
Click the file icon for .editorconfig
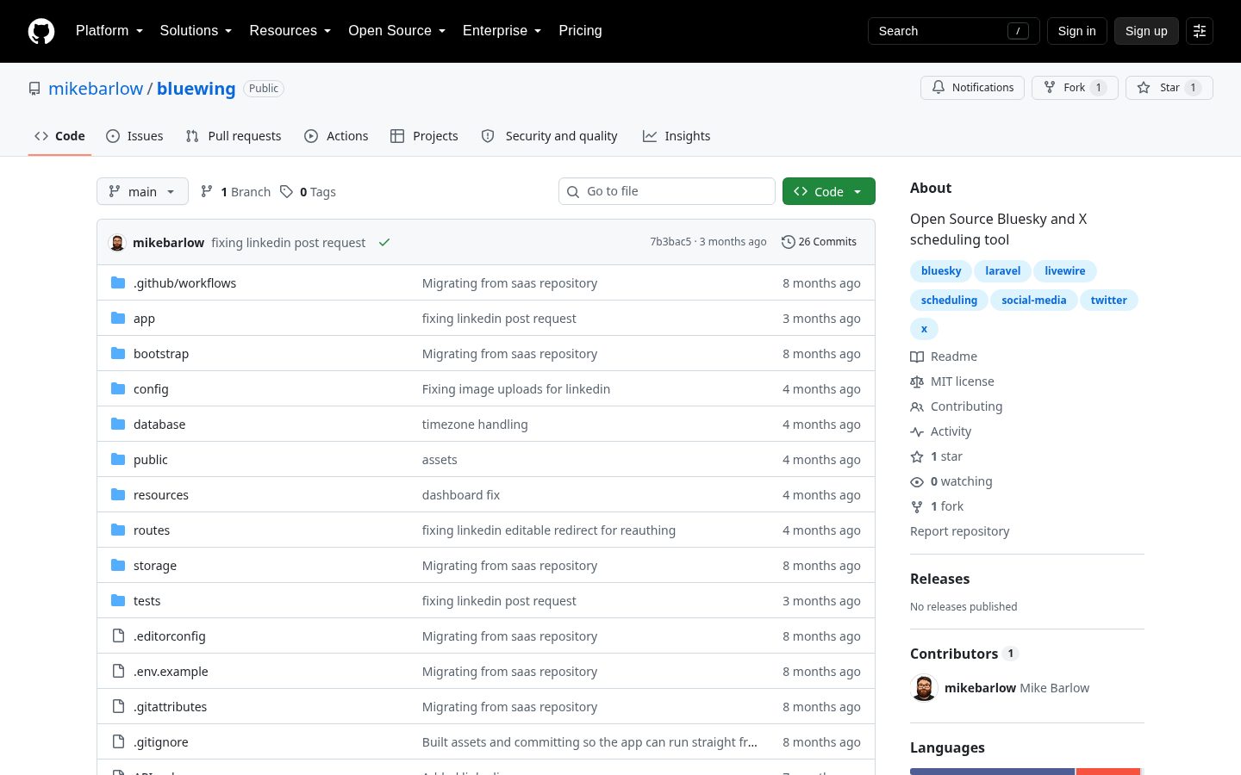(x=118, y=636)
